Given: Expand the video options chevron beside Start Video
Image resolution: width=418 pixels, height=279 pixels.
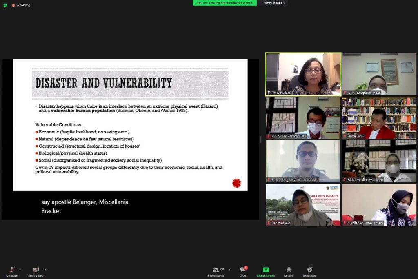Looking at the screenshot, I should point(45,269).
